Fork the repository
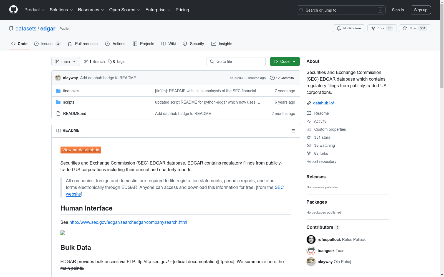Viewport: 444px width, 277px height. [x=382, y=28]
